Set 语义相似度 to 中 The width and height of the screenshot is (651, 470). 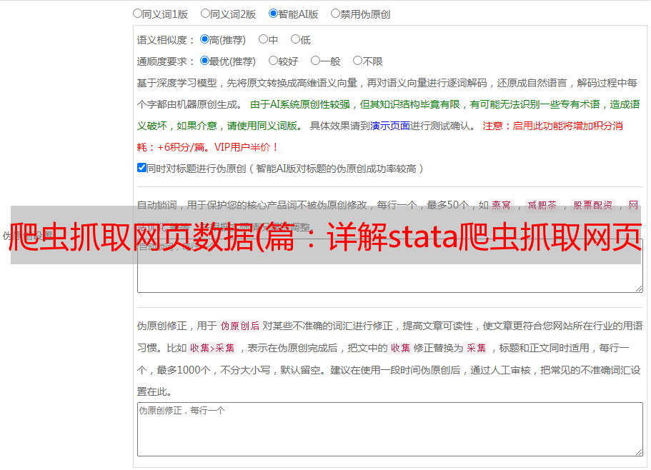point(263,39)
